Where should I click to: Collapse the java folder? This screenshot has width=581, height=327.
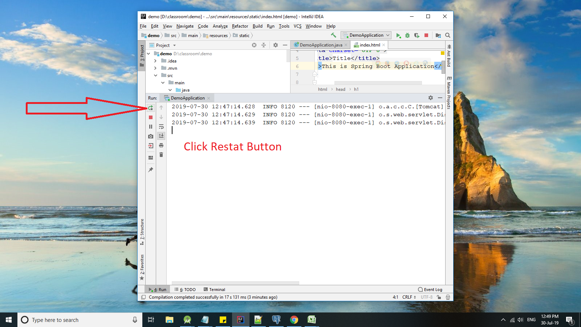click(x=170, y=90)
